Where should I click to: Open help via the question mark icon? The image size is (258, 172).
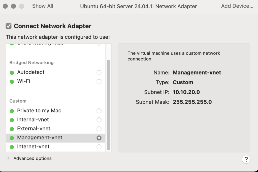[x=246, y=159]
